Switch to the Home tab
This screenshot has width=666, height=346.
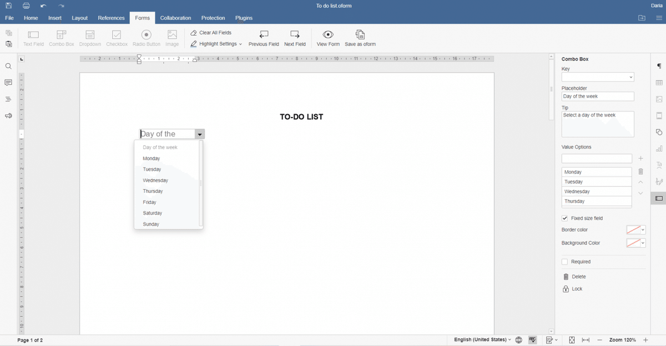(x=31, y=18)
